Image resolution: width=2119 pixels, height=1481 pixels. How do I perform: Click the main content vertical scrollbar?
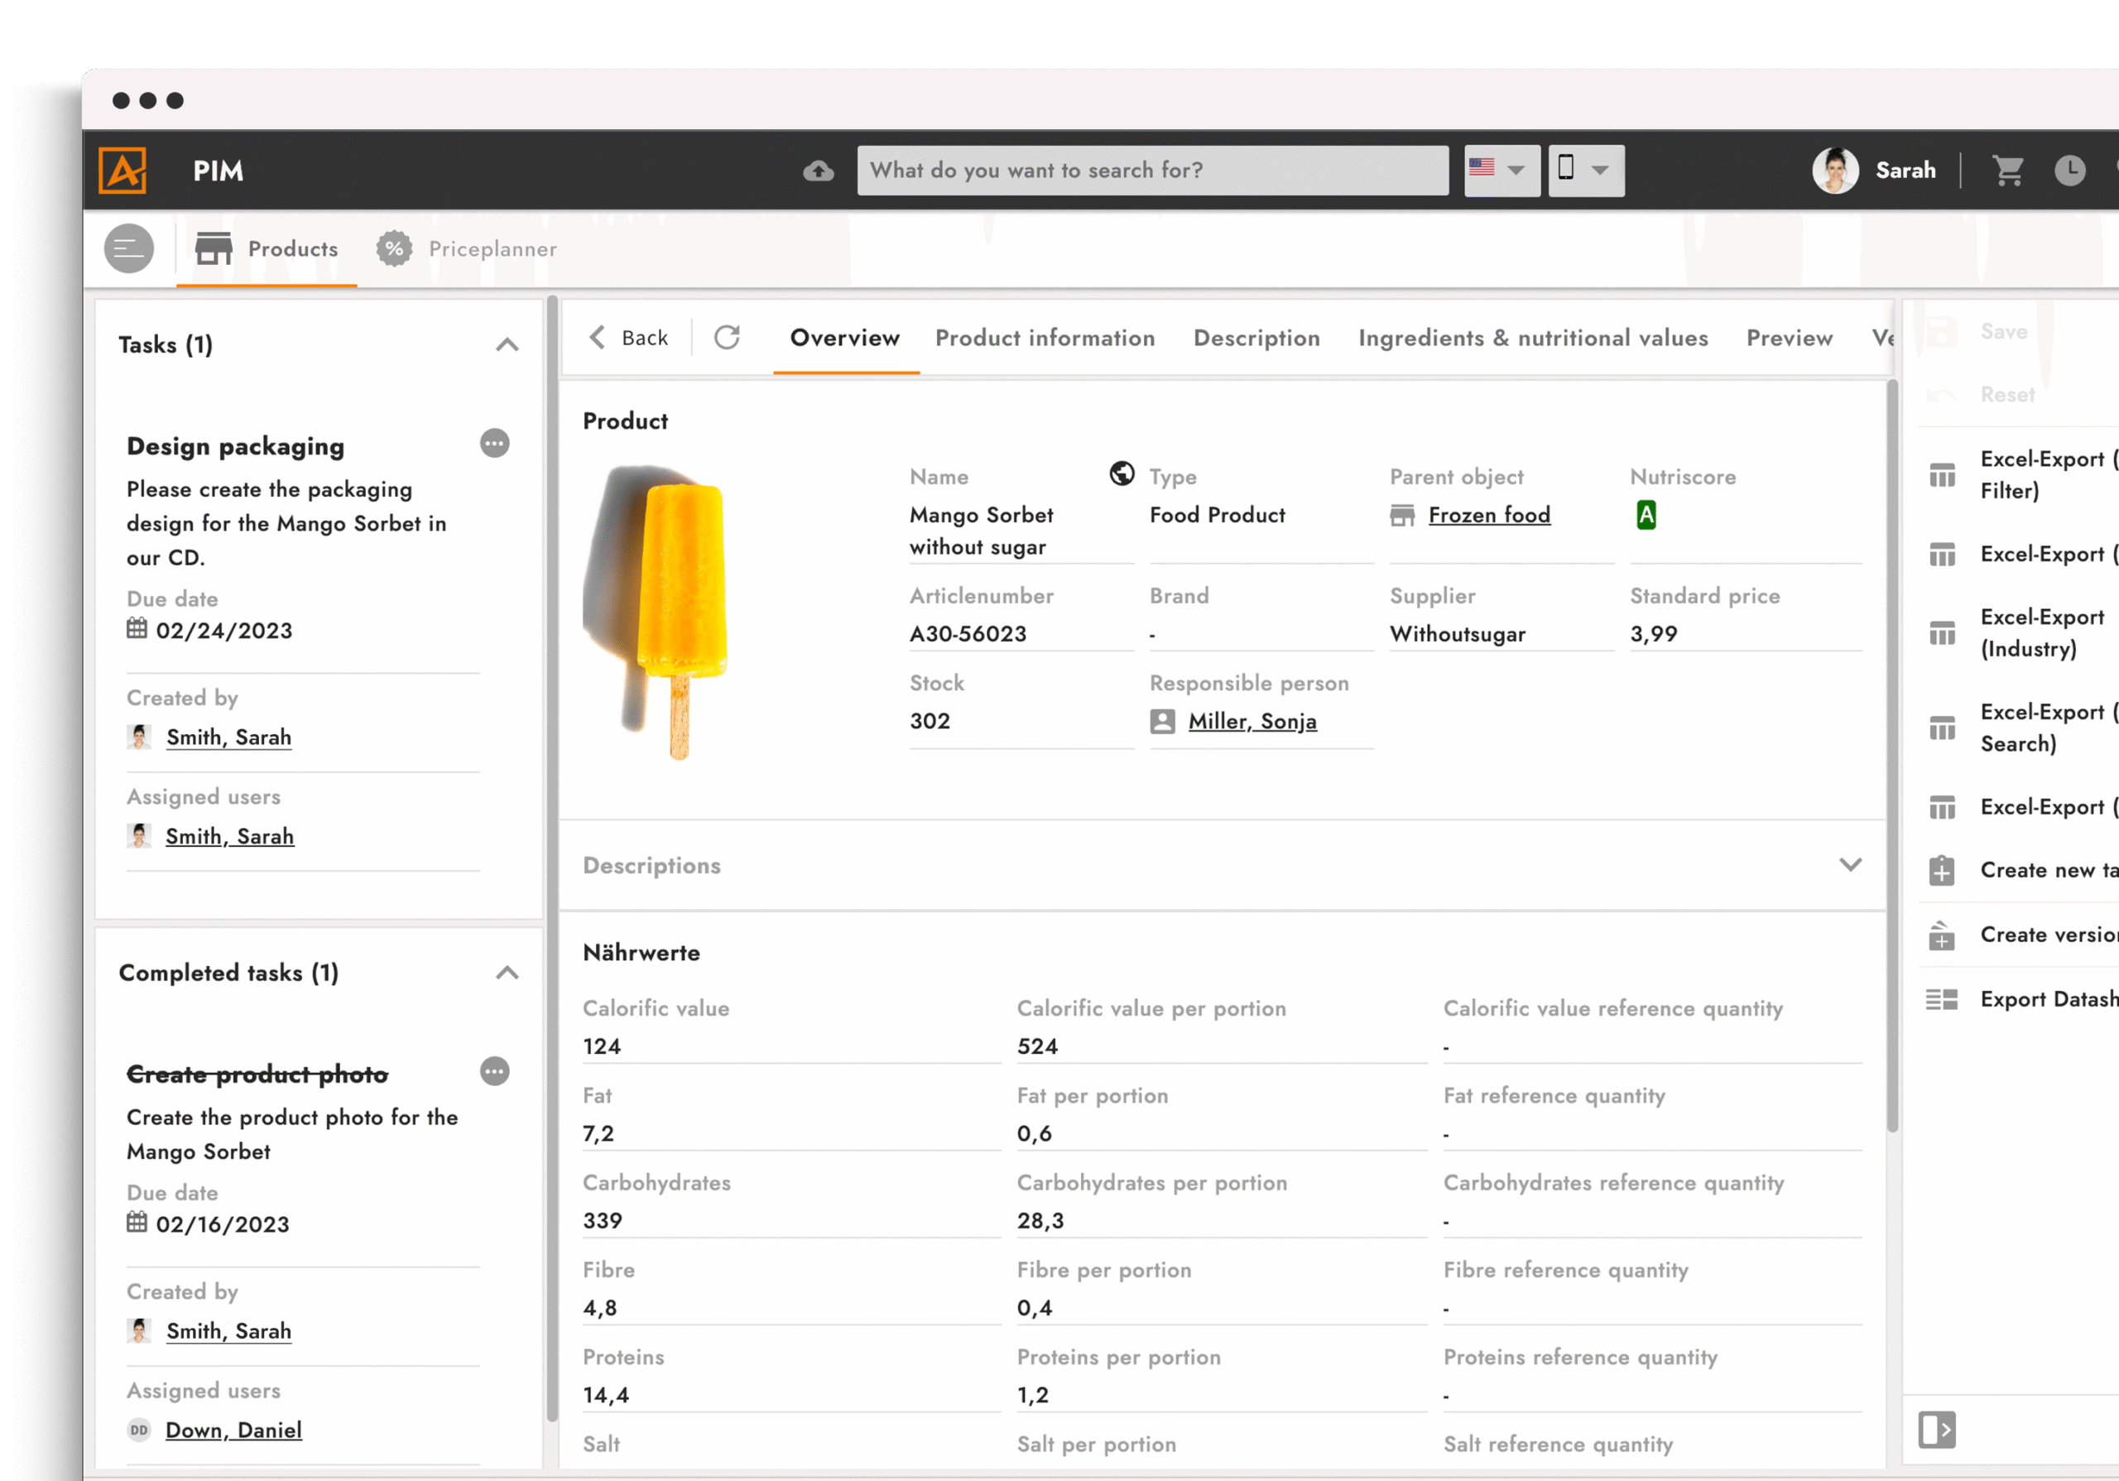(x=1892, y=757)
